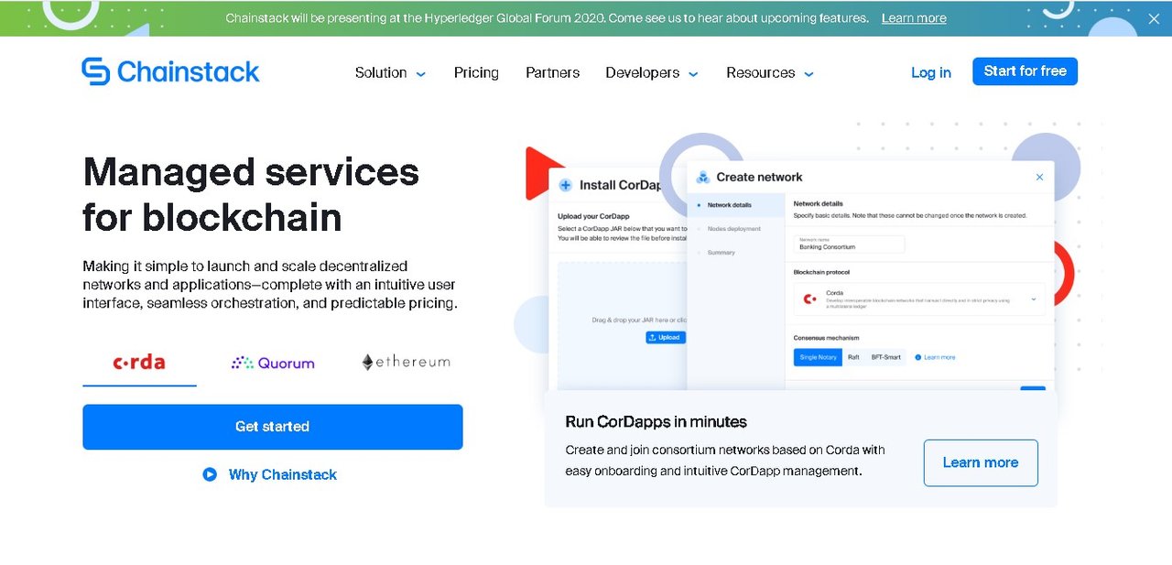Select the Summary step
1172x565 pixels.
[721, 252]
